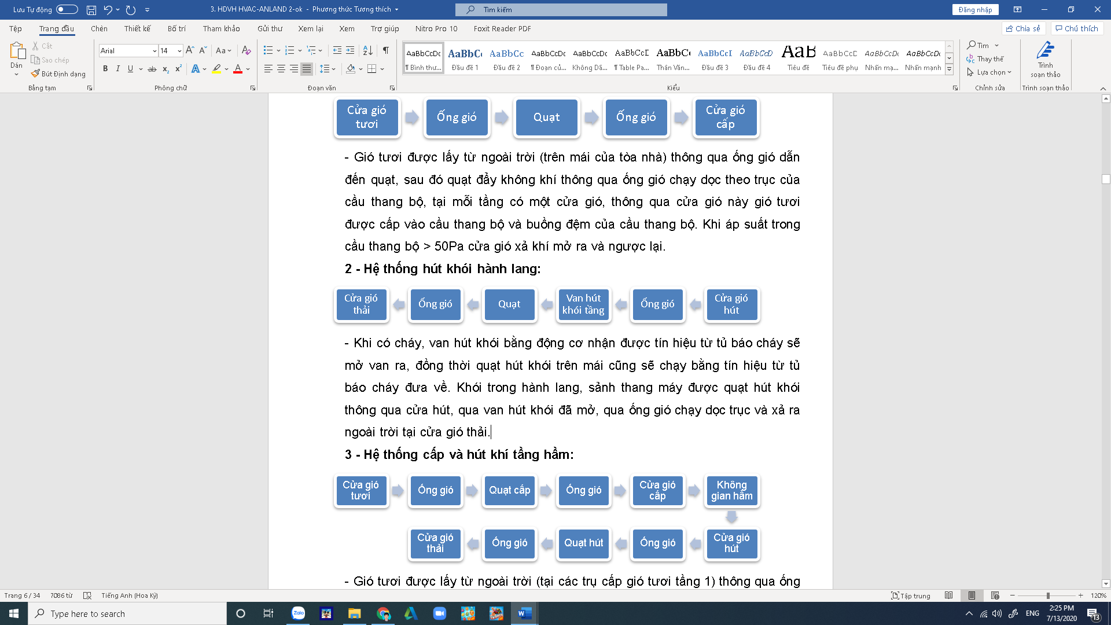Click the Save icon in the title bar

click(91, 9)
